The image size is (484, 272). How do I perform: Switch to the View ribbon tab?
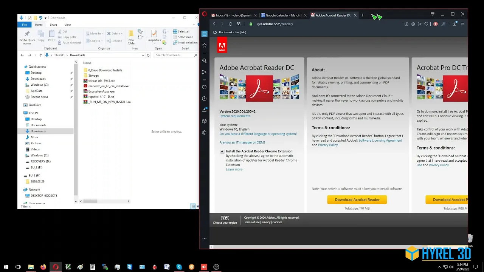click(x=67, y=25)
